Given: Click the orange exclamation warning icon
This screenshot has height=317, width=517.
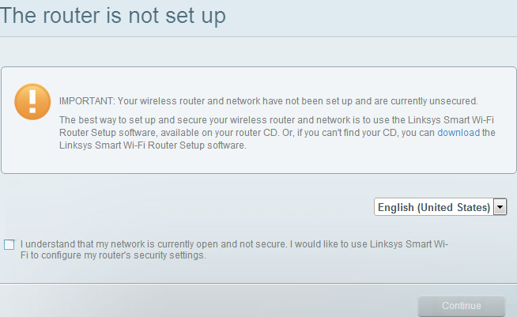Looking at the screenshot, I should coord(32,102).
